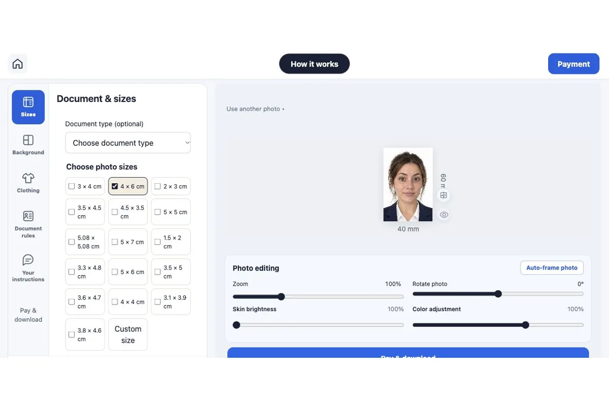
Task: Click the 40 mm width label
Action: (x=408, y=229)
